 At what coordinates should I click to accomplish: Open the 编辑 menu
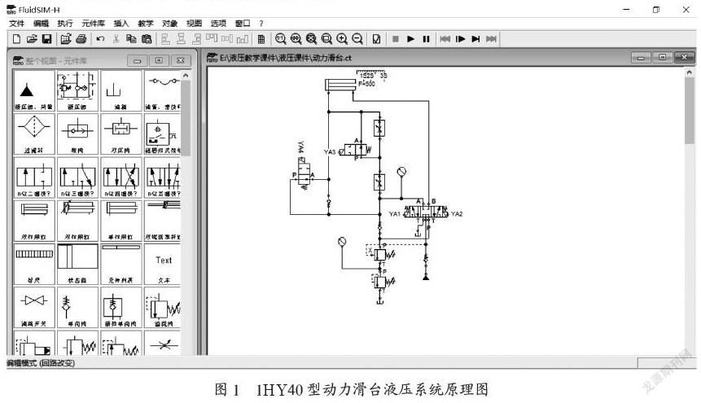pos(41,24)
